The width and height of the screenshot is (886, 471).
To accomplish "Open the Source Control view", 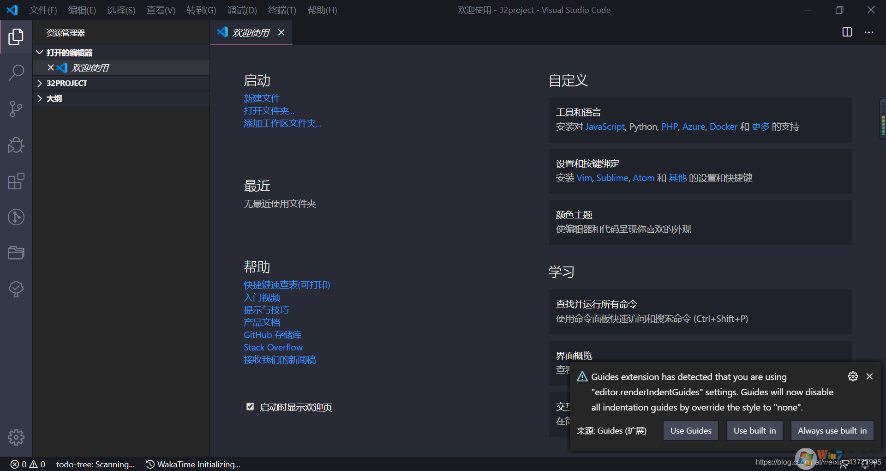I will click(16, 109).
